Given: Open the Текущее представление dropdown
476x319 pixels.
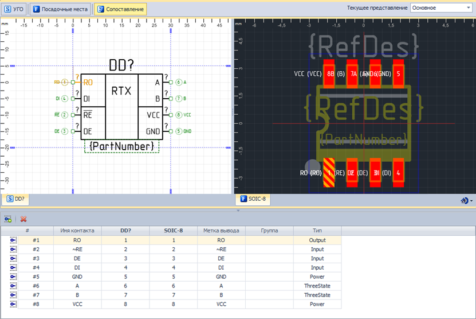Looking at the screenshot, I should (441, 8).
